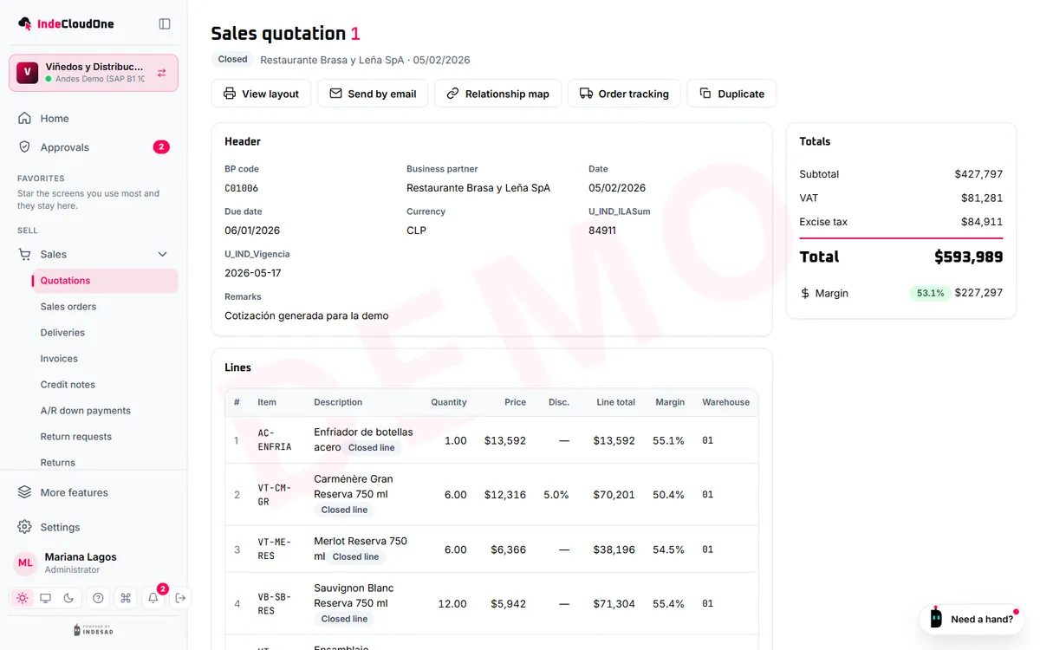The image size is (1040, 650).
Task: Select item code AC-ENFRIA
Action: click(275, 440)
